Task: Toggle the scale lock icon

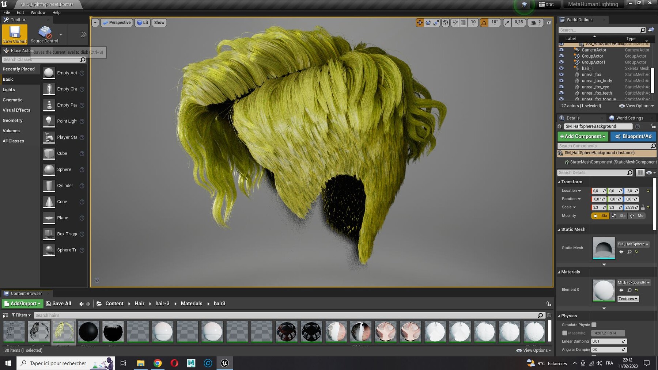Action: 643,207
